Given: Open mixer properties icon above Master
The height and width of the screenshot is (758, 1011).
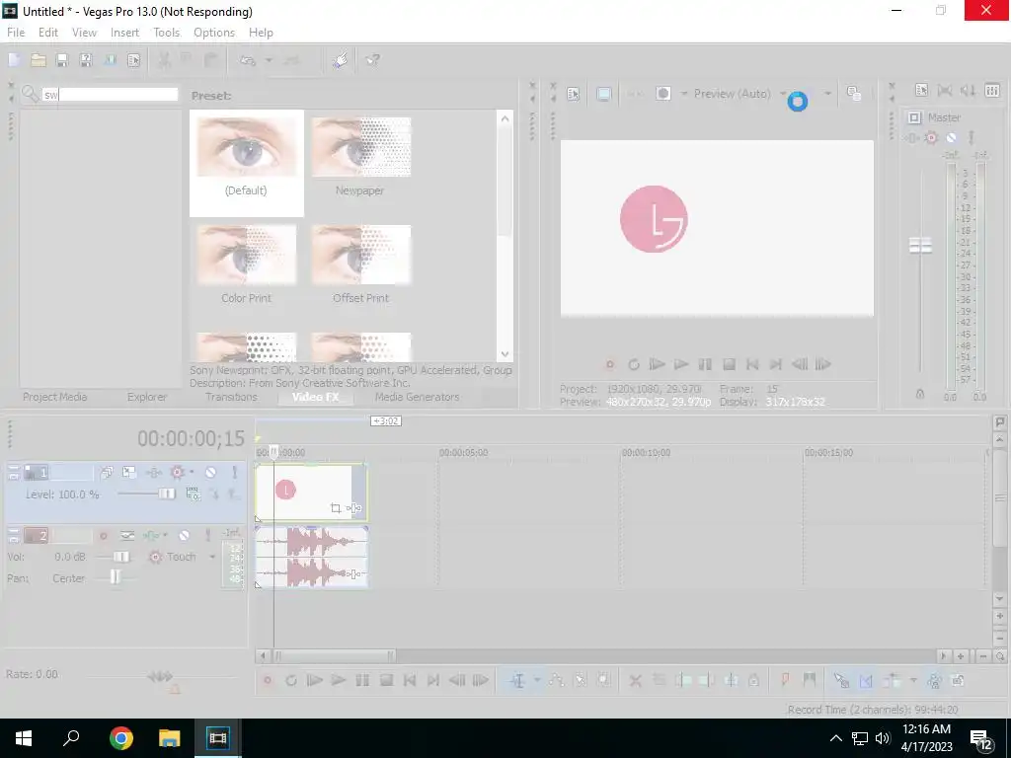Looking at the screenshot, I should point(921,91).
